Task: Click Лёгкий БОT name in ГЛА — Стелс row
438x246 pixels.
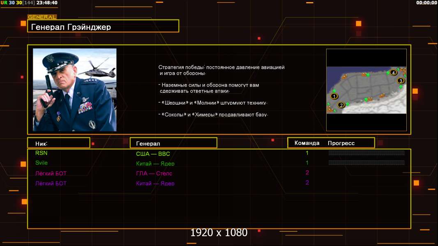Action: pyautogui.click(x=51, y=173)
